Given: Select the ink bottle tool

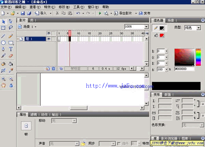Looking at the screenshot, I should click(3, 64).
